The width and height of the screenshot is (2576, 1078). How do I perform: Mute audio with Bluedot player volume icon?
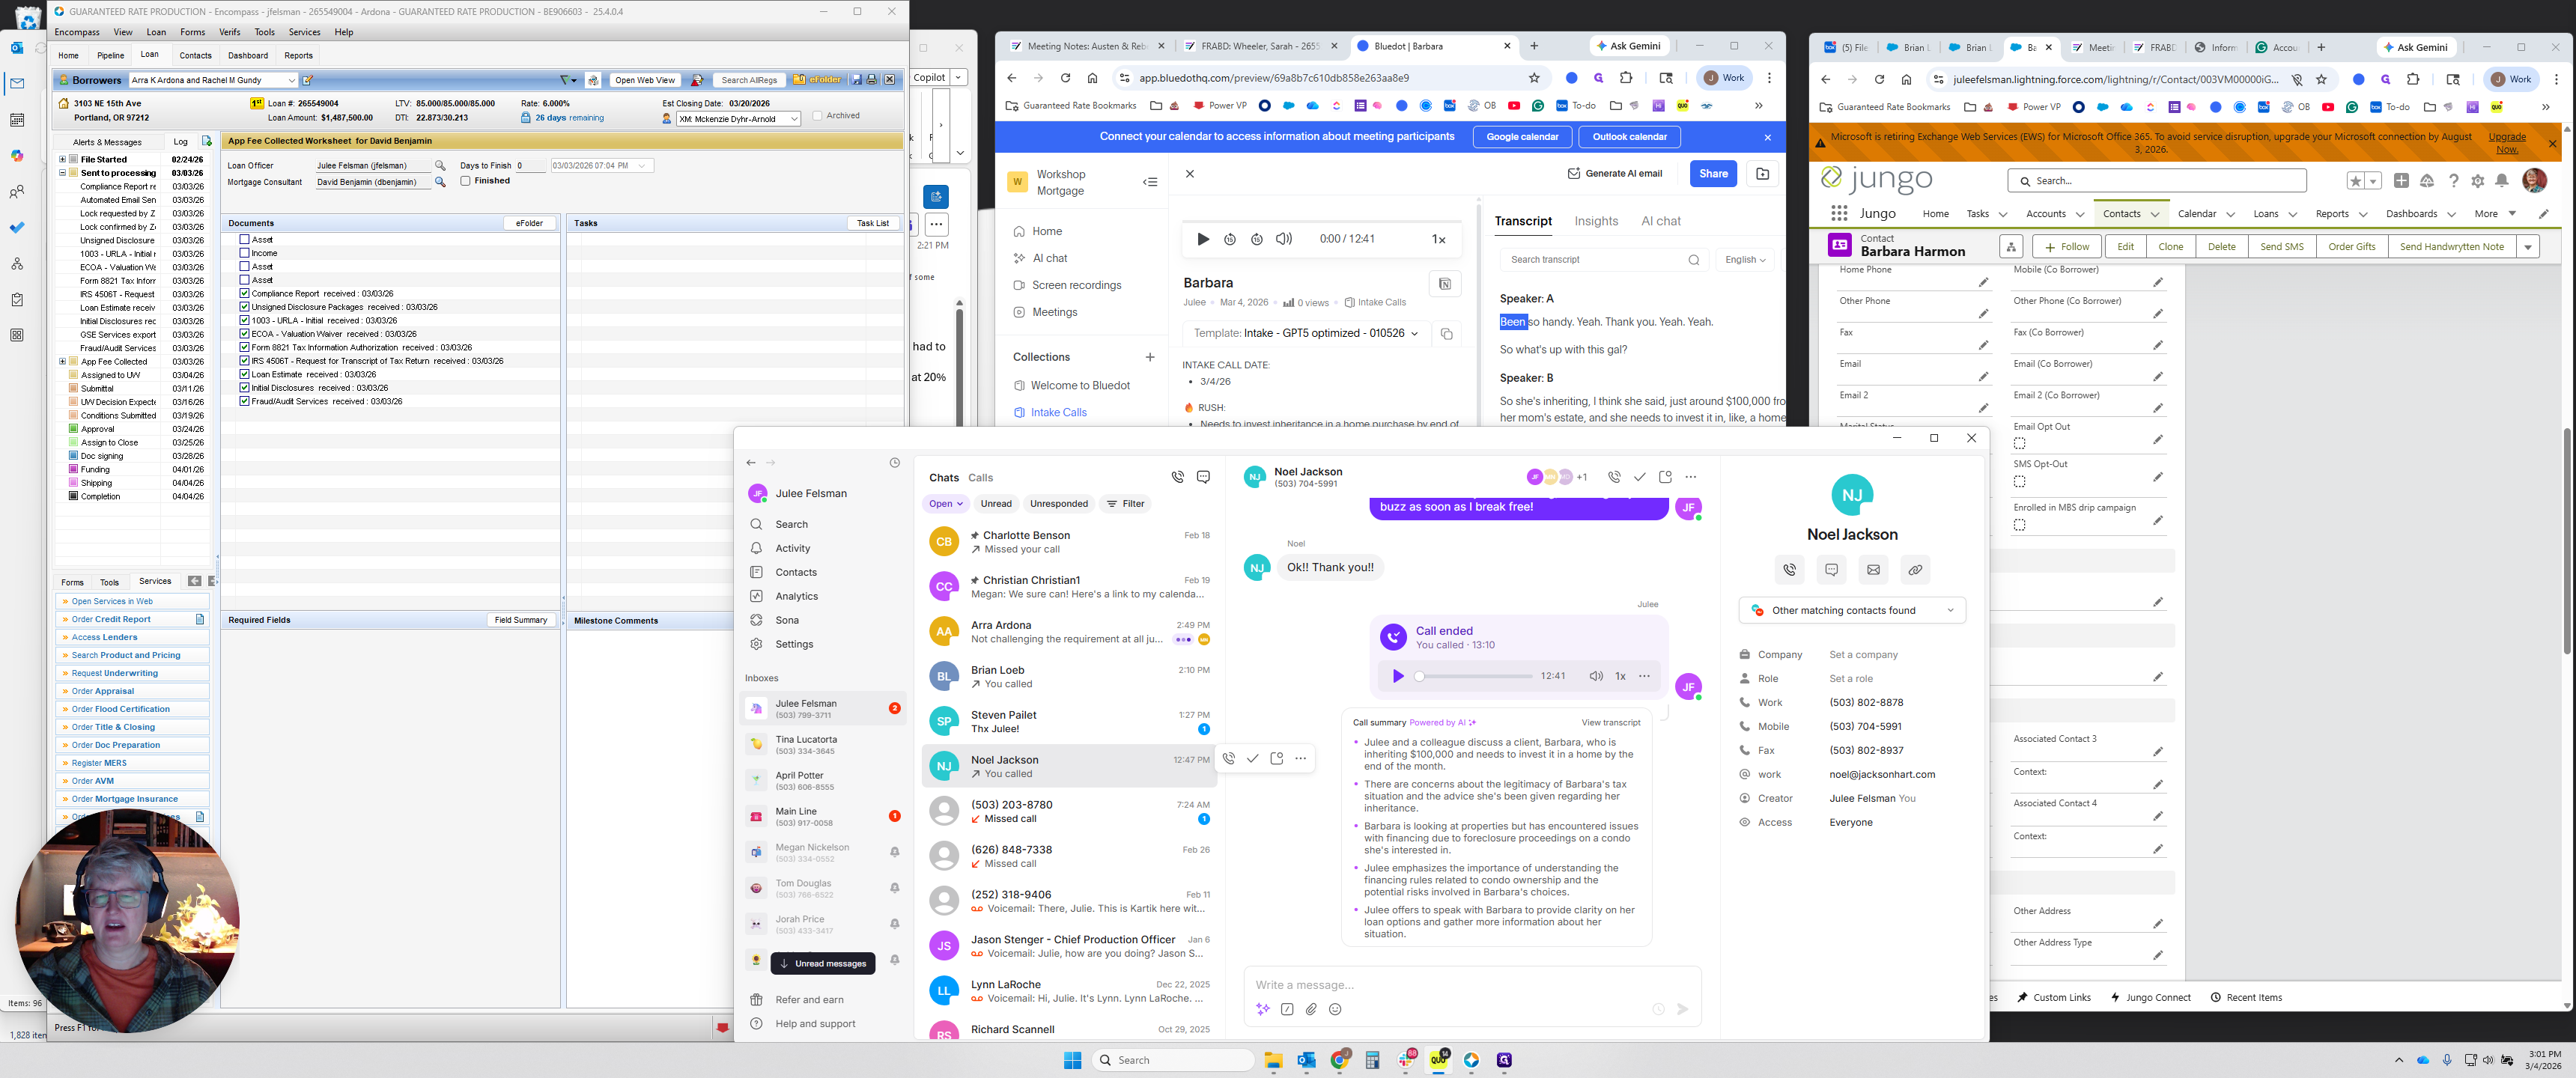(1284, 239)
